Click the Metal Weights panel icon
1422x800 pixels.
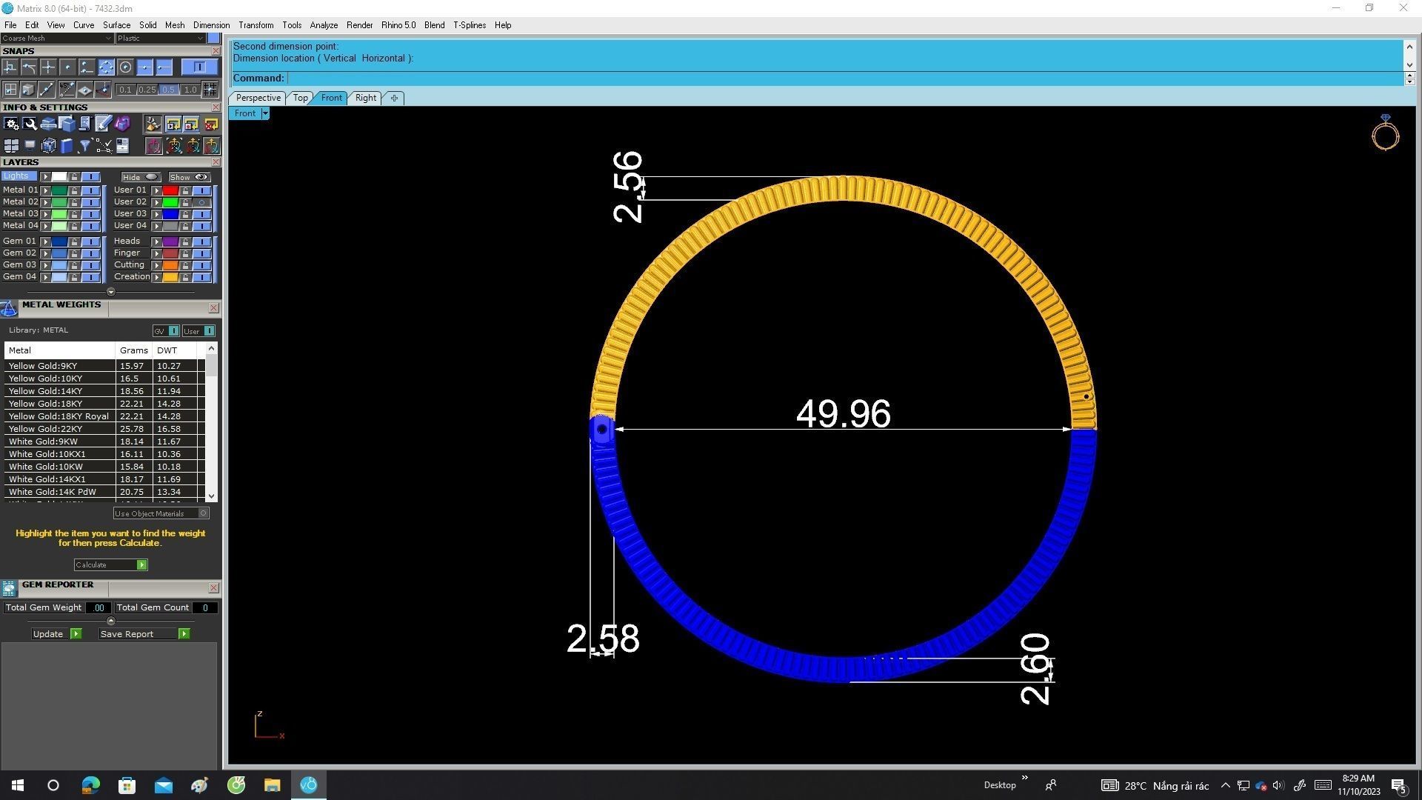[9, 308]
